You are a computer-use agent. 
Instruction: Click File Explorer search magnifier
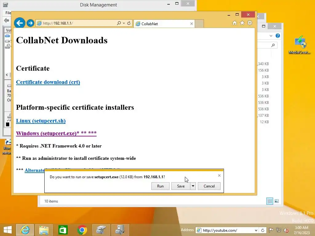click(x=273, y=45)
